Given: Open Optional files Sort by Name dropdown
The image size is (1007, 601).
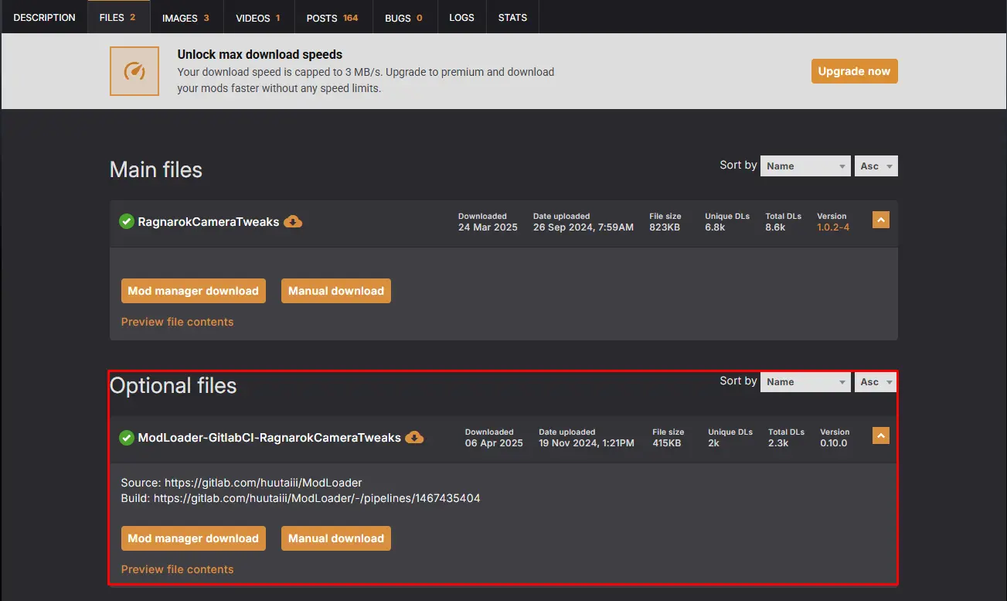Looking at the screenshot, I should click(805, 381).
